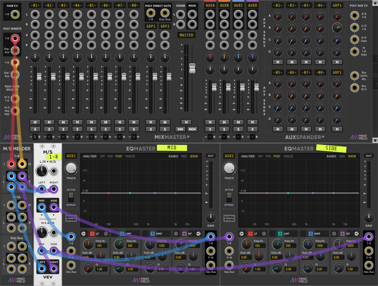378x286 pixels.
Task: Click the orange 1-8 output jack on M/S Melder
Action: 22,164
